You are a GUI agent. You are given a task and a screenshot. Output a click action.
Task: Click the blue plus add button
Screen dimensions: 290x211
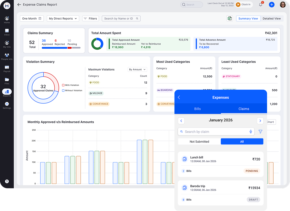point(272,5)
